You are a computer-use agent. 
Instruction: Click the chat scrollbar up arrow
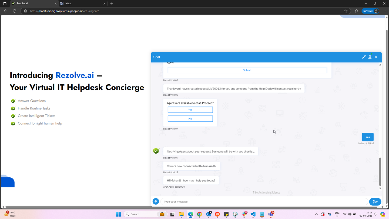point(380,65)
